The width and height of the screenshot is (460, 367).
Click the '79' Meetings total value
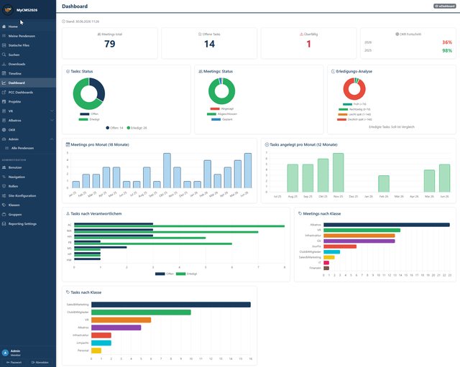[x=110, y=44]
